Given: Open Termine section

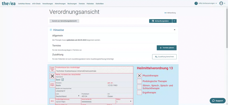Looking at the screenshot, I should (x=82, y=4).
